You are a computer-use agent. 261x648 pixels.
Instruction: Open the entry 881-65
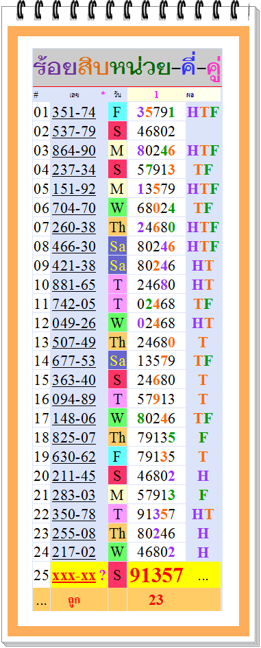74,285
